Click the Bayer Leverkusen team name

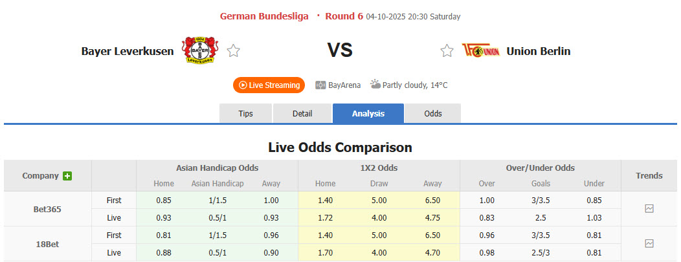128,51
